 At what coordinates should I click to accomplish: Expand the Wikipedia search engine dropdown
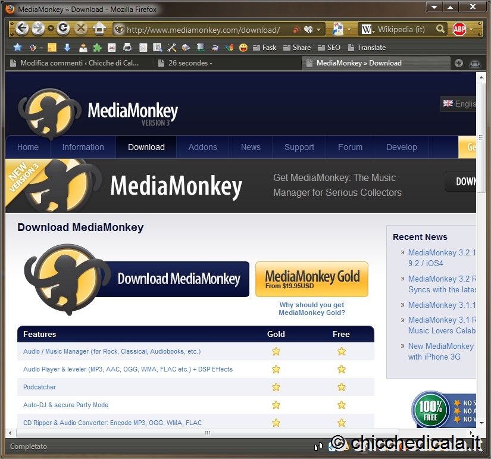[x=374, y=29]
